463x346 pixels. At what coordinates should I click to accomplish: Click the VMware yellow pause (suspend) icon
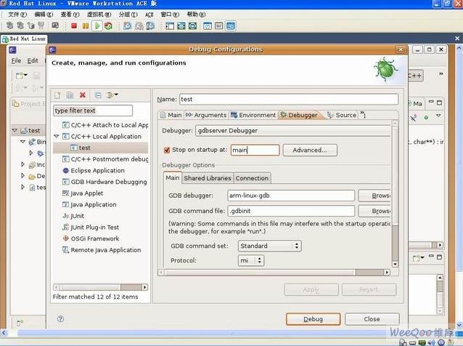tap(86, 25)
